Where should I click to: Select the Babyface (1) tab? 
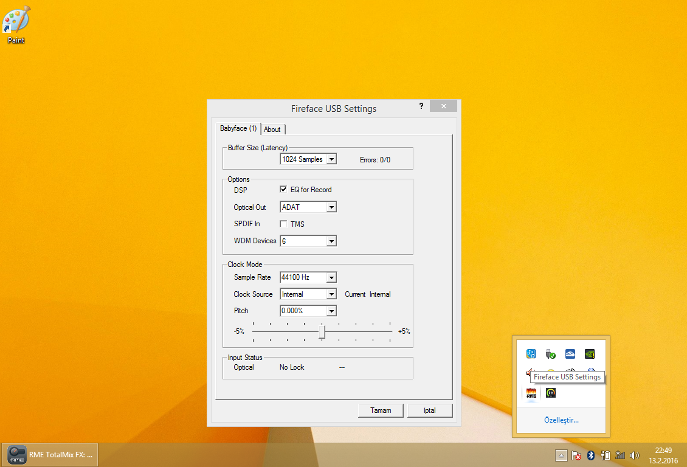click(x=238, y=129)
